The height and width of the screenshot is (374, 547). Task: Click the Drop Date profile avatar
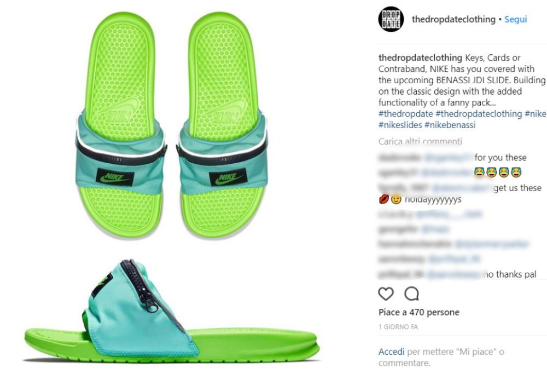coord(391,19)
